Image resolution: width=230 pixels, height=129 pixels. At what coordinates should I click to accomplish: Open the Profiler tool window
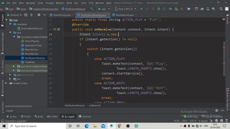click(x=52, y=116)
